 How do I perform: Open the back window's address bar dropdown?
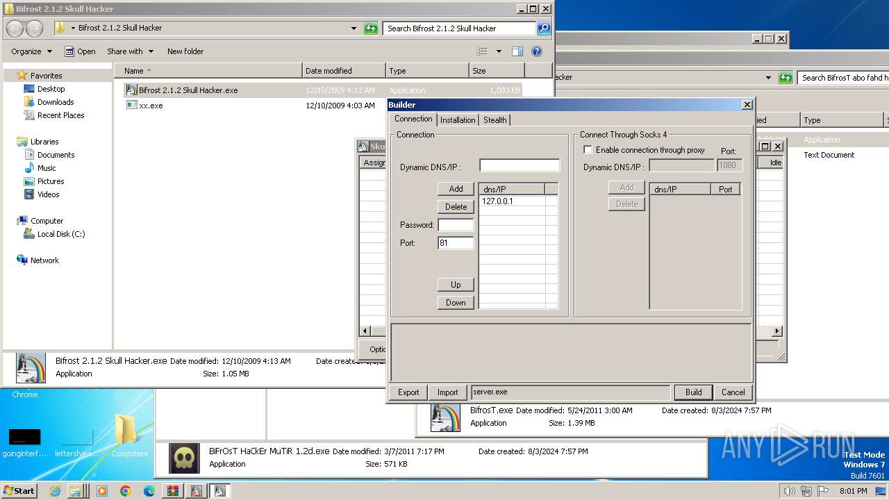tap(768, 78)
